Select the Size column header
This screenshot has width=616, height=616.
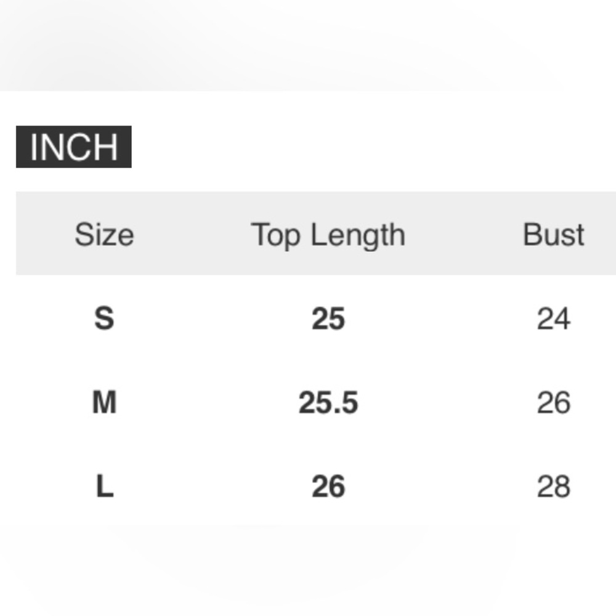(105, 235)
